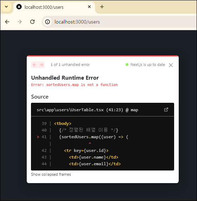The width and height of the screenshot is (197, 201).
Task: Click code line 39 tbody tag
Action: click(x=63, y=123)
